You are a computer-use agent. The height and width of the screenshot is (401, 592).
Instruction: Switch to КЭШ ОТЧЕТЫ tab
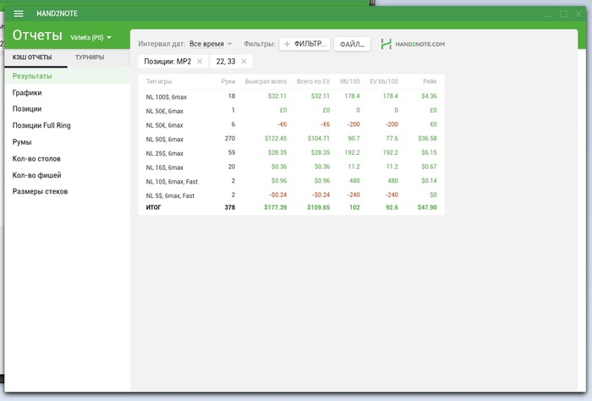pyautogui.click(x=32, y=57)
